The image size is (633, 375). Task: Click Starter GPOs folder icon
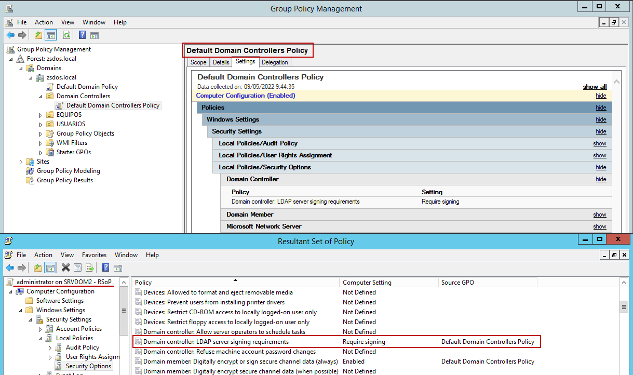point(50,152)
